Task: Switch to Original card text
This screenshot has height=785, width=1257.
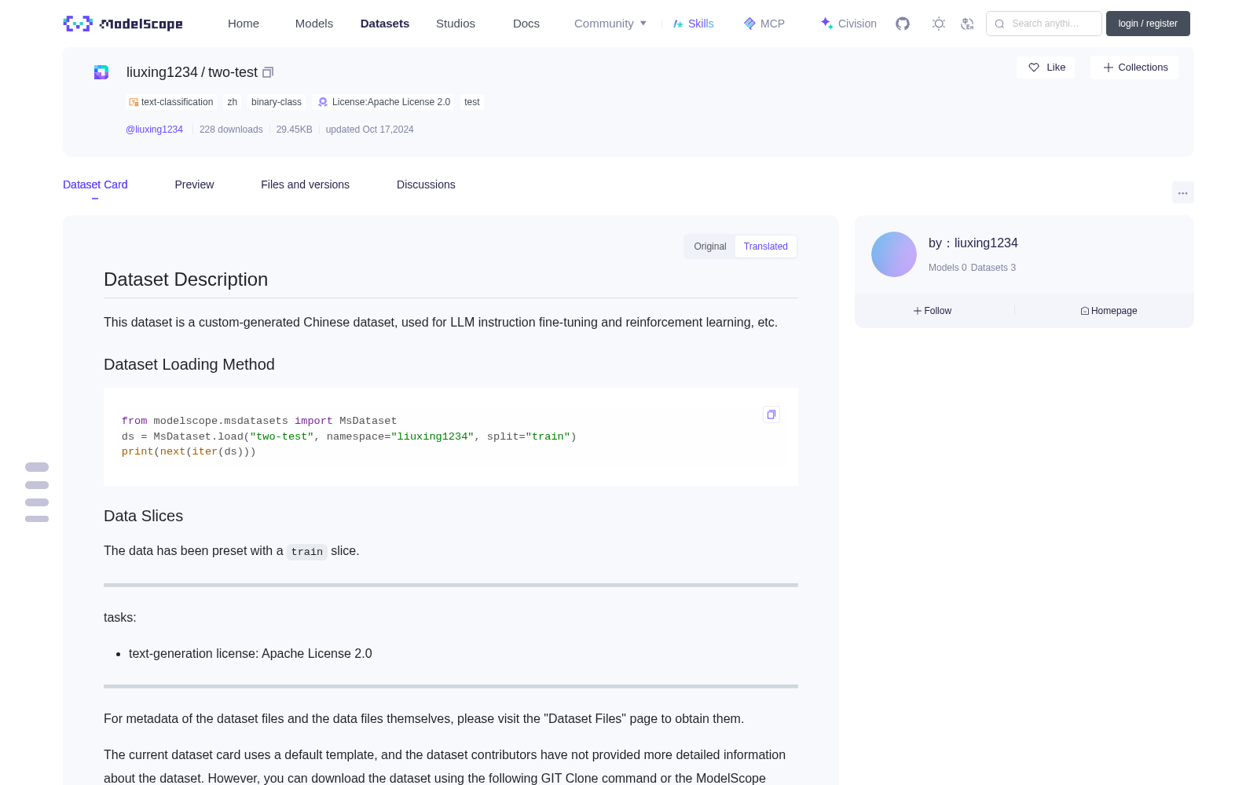Action: [710, 246]
